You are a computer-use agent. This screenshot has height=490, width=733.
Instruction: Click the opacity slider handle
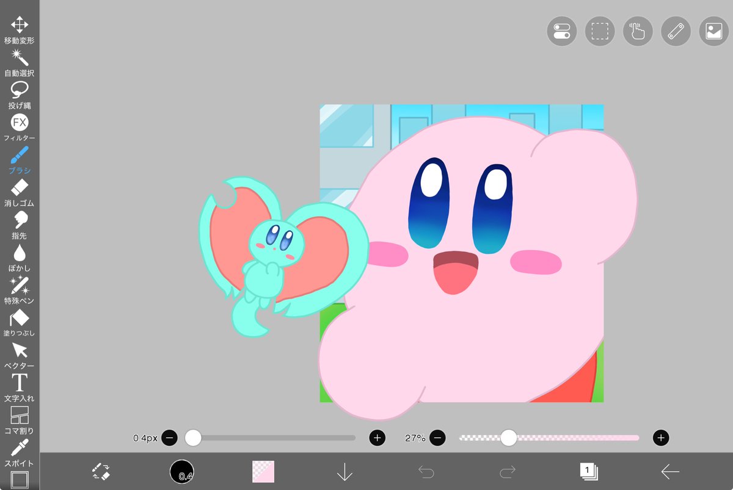[x=508, y=438]
